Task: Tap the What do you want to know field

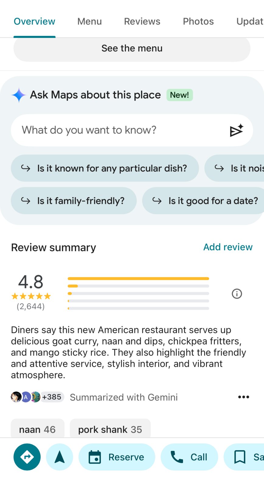Action: [132, 130]
